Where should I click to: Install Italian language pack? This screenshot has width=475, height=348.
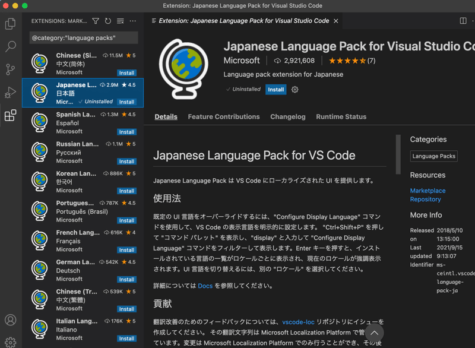pyautogui.click(x=126, y=338)
